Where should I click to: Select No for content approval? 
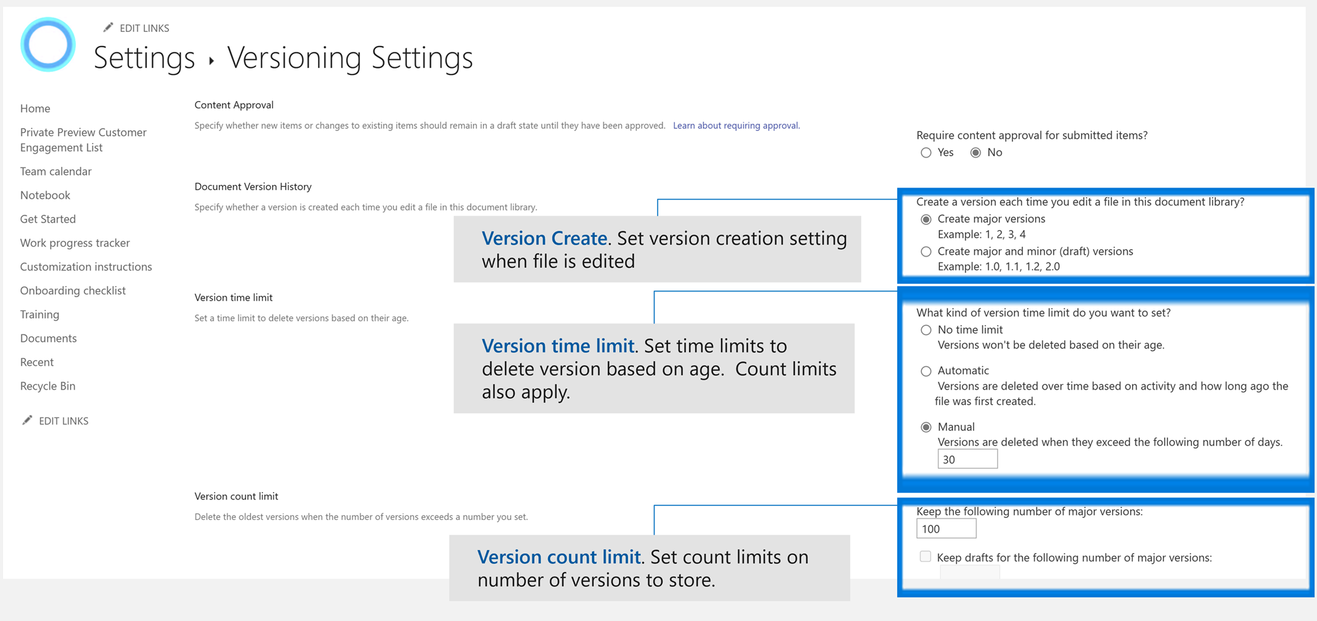pos(976,153)
